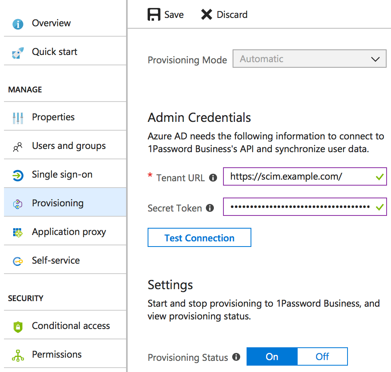Image resolution: width=391 pixels, height=372 pixels.
Task: Open Conditional access settings
Action: click(65, 325)
